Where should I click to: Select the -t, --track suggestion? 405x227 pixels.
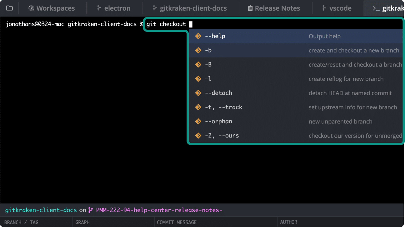pyautogui.click(x=296, y=107)
